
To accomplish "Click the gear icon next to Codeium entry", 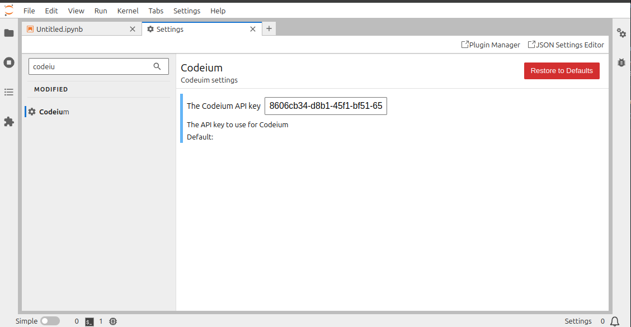I will click(32, 112).
